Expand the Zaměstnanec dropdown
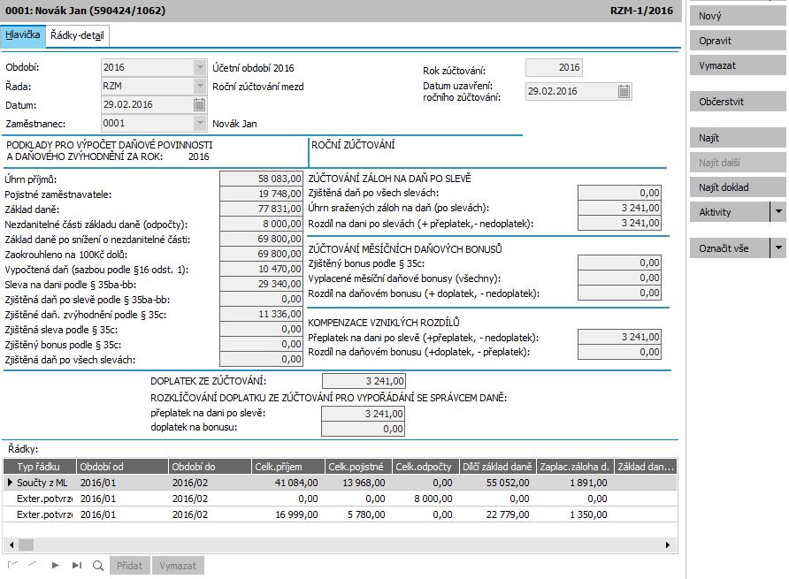 click(200, 123)
